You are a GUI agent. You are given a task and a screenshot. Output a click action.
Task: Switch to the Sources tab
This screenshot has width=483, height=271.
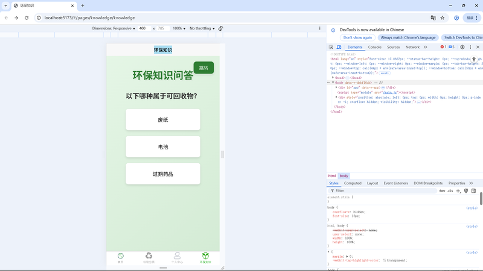tap(394, 47)
